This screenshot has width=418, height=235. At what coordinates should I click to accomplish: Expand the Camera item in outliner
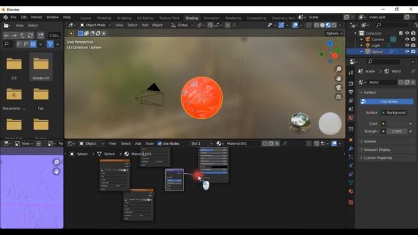[361, 39]
